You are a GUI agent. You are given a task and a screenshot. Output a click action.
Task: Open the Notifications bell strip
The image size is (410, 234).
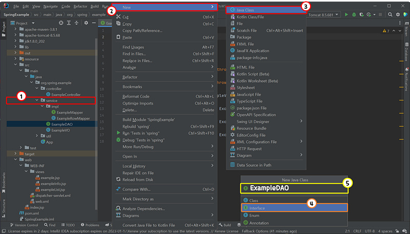pyautogui.click(x=406, y=80)
